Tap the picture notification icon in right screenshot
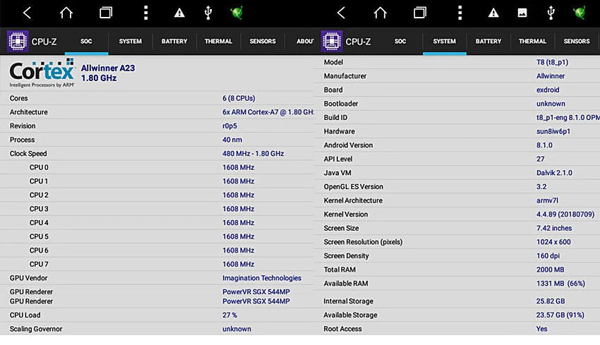The height and width of the screenshot is (345, 600). 522,13
